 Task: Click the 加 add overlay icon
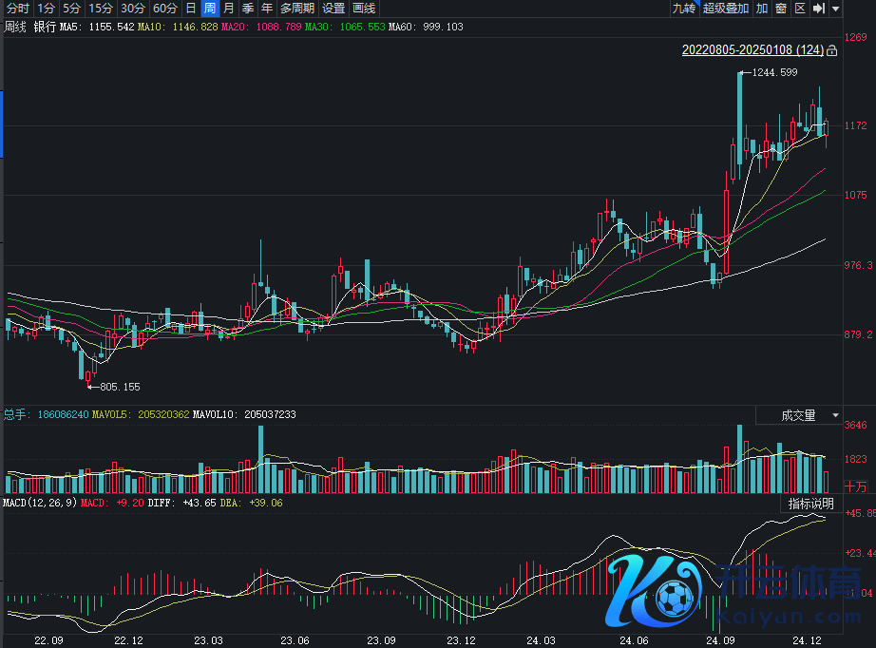(x=762, y=9)
